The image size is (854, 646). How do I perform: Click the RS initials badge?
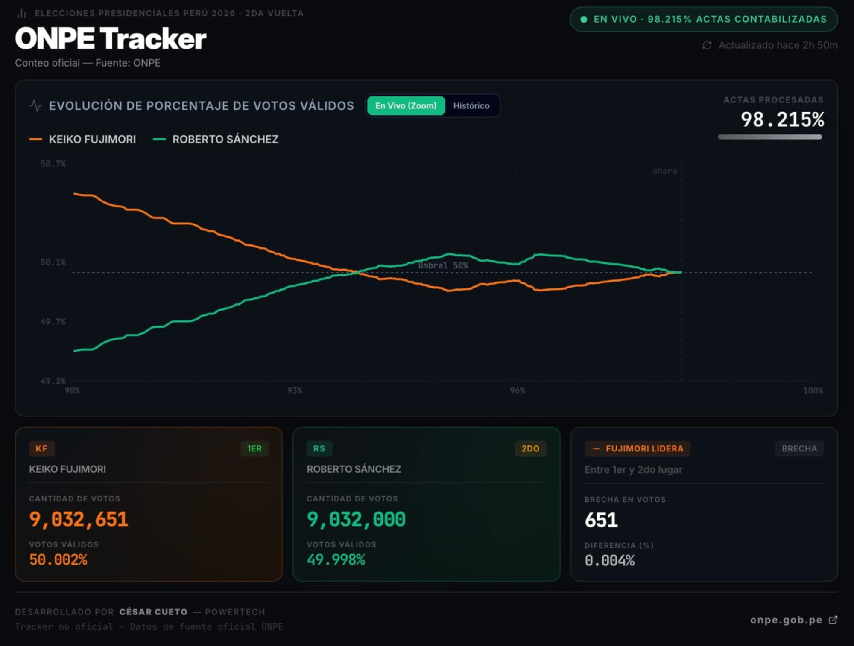point(319,448)
